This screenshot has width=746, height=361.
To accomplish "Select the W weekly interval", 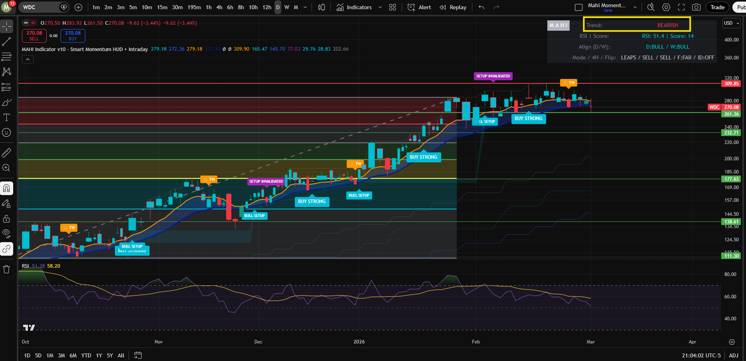I will tap(287, 7).
